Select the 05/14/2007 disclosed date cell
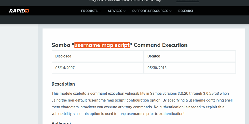Image resolution: width=249 pixels, height=124 pixels. 98,68
